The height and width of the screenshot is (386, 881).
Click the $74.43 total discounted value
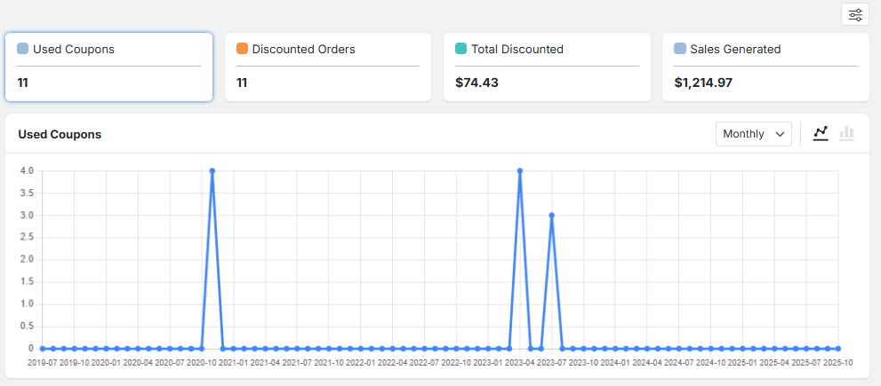[477, 83]
